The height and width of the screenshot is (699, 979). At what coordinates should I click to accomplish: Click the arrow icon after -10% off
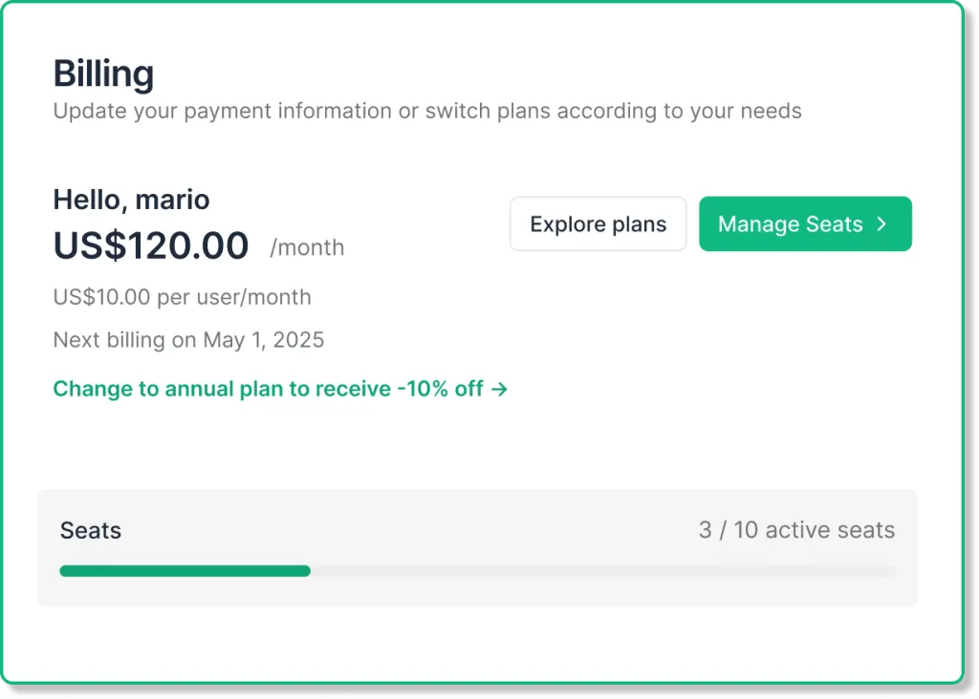pyautogui.click(x=499, y=389)
